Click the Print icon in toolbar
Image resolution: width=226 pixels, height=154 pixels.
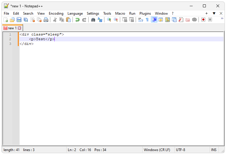[46, 20]
